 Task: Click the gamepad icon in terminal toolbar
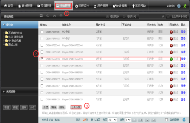click(x=54, y=16)
